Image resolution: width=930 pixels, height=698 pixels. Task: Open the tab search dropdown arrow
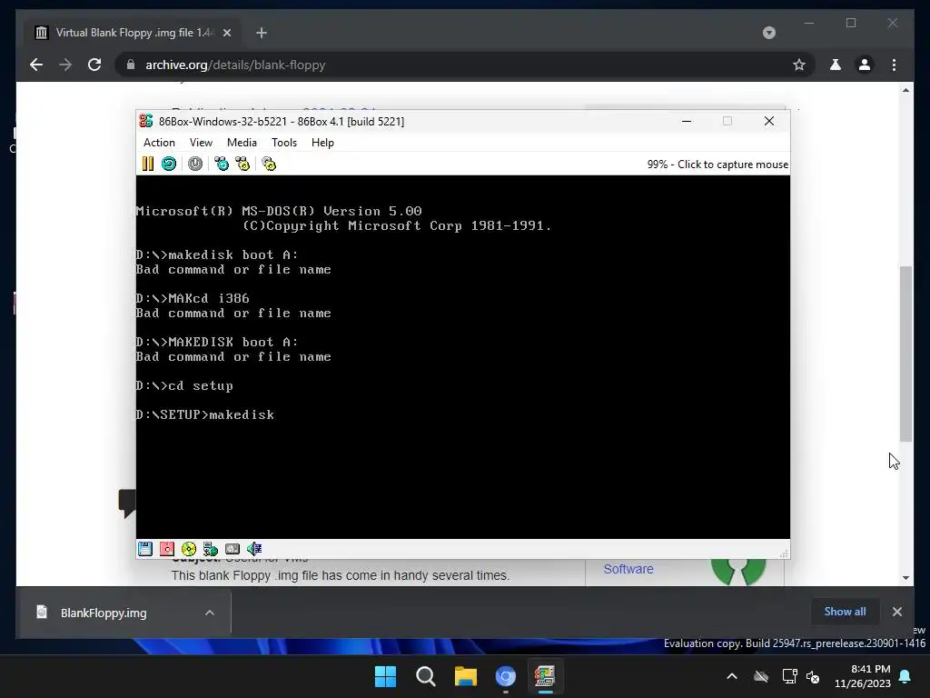pyautogui.click(x=768, y=33)
